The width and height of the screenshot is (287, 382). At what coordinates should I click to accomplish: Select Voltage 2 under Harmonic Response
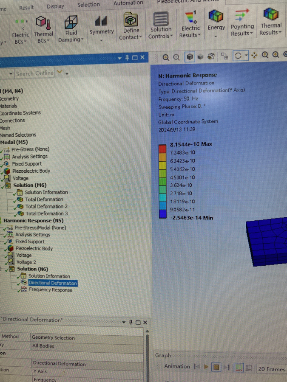pyautogui.click(x=26, y=262)
